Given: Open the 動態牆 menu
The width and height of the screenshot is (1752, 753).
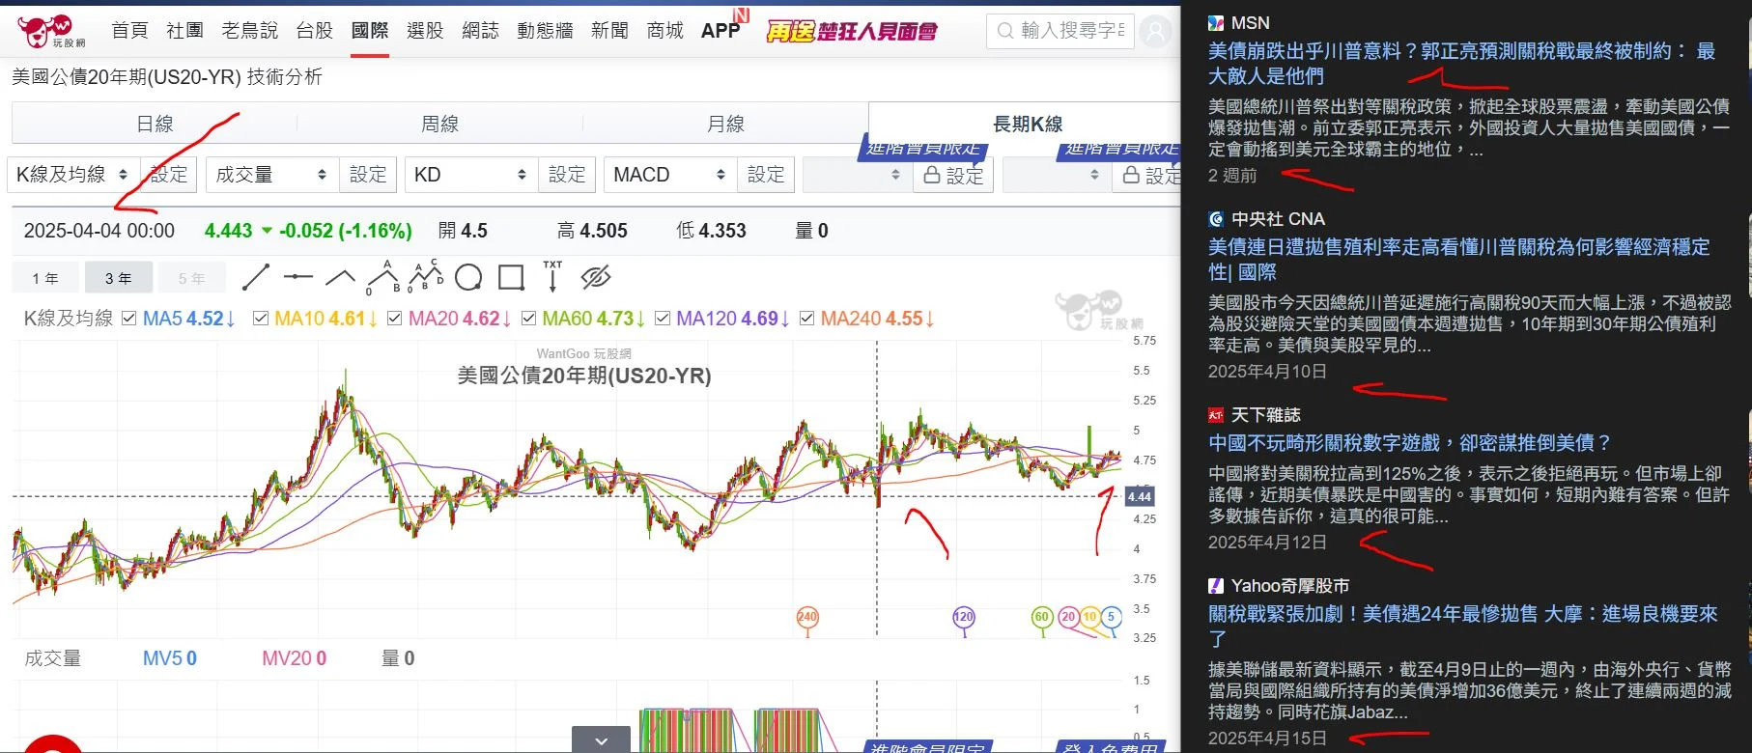Looking at the screenshot, I should click(x=545, y=31).
